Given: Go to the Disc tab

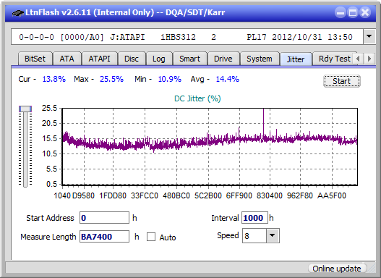Looking at the screenshot, I should pyautogui.click(x=132, y=59).
